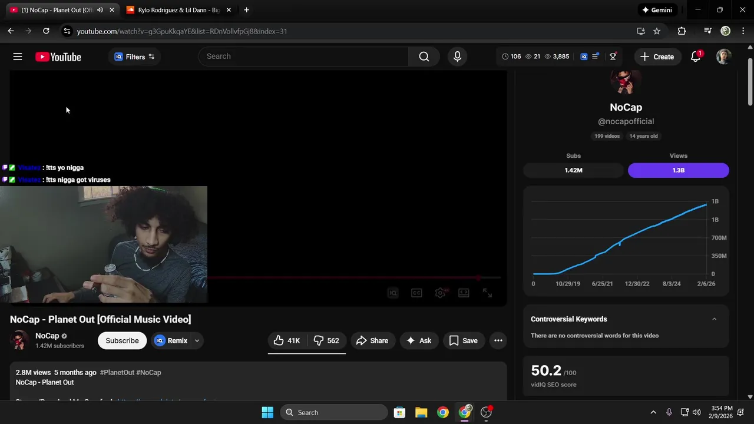Click the Create button
The image size is (754, 424).
(657, 57)
